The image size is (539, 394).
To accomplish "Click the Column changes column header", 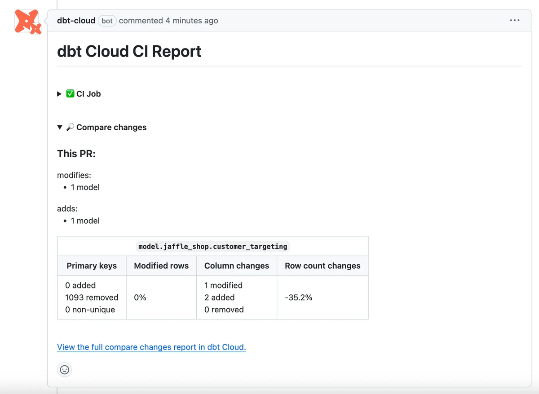I will [237, 266].
